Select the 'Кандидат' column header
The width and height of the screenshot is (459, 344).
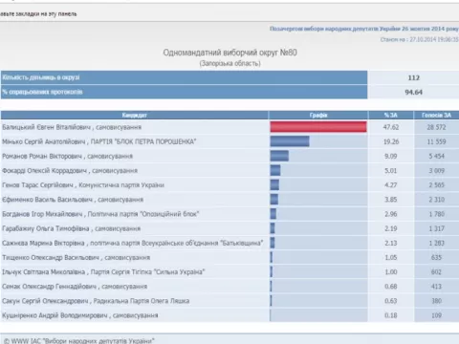pyautogui.click(x=135, y=115)
